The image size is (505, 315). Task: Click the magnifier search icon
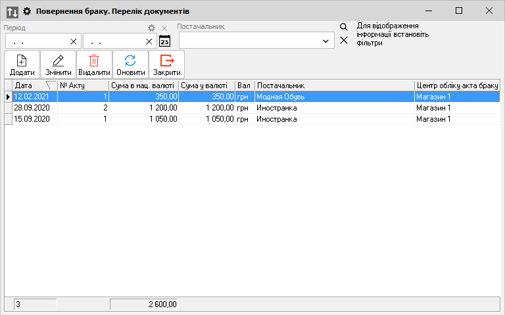[x=343, y=27]
